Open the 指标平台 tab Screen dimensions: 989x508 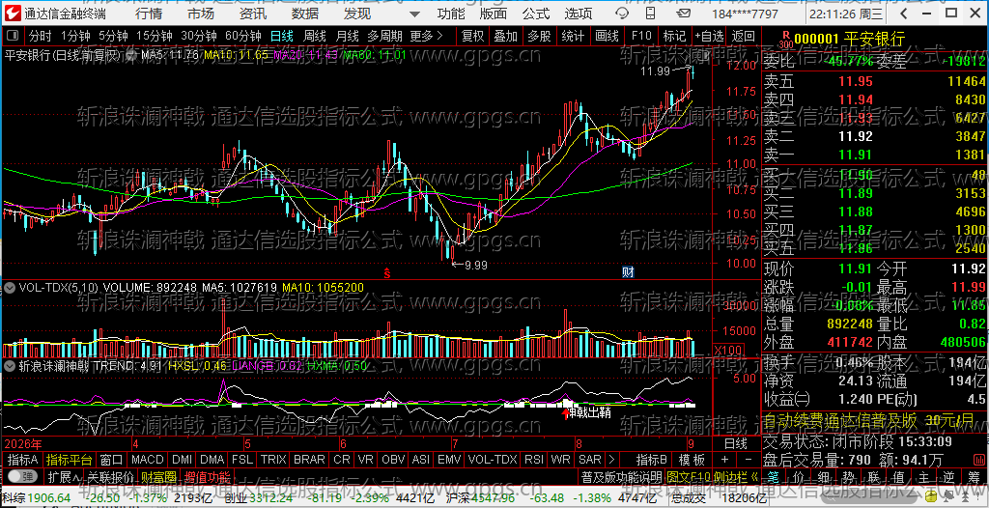[70, 460]
